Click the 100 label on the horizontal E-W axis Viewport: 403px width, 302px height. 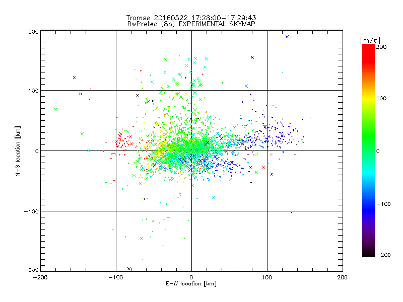click(x=267, y=277)
